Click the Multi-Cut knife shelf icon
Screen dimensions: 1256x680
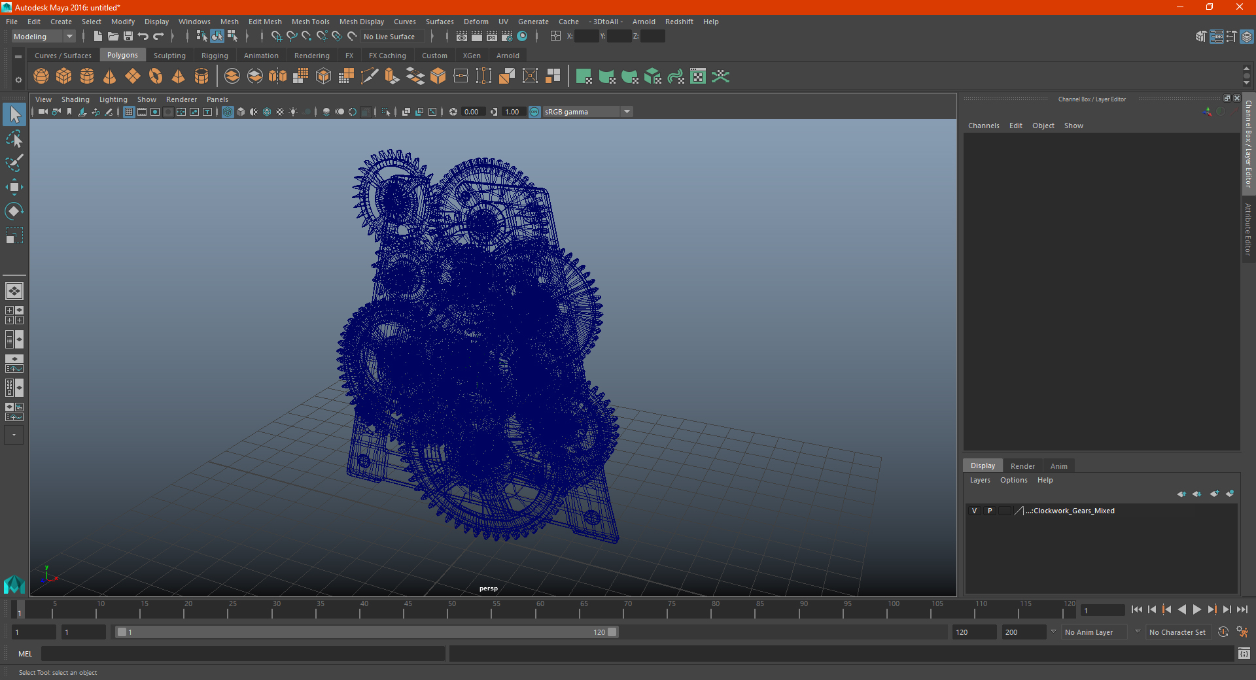[370, 76]
